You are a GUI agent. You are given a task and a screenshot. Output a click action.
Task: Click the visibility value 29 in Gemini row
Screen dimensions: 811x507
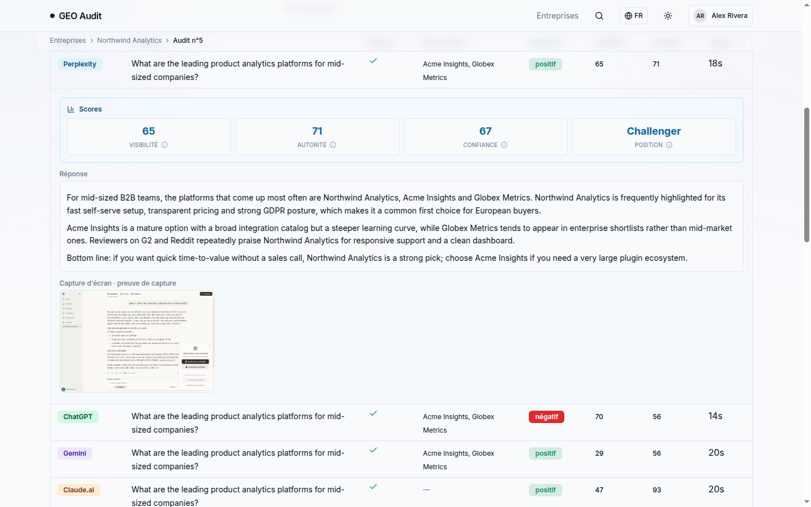(599, 453)
